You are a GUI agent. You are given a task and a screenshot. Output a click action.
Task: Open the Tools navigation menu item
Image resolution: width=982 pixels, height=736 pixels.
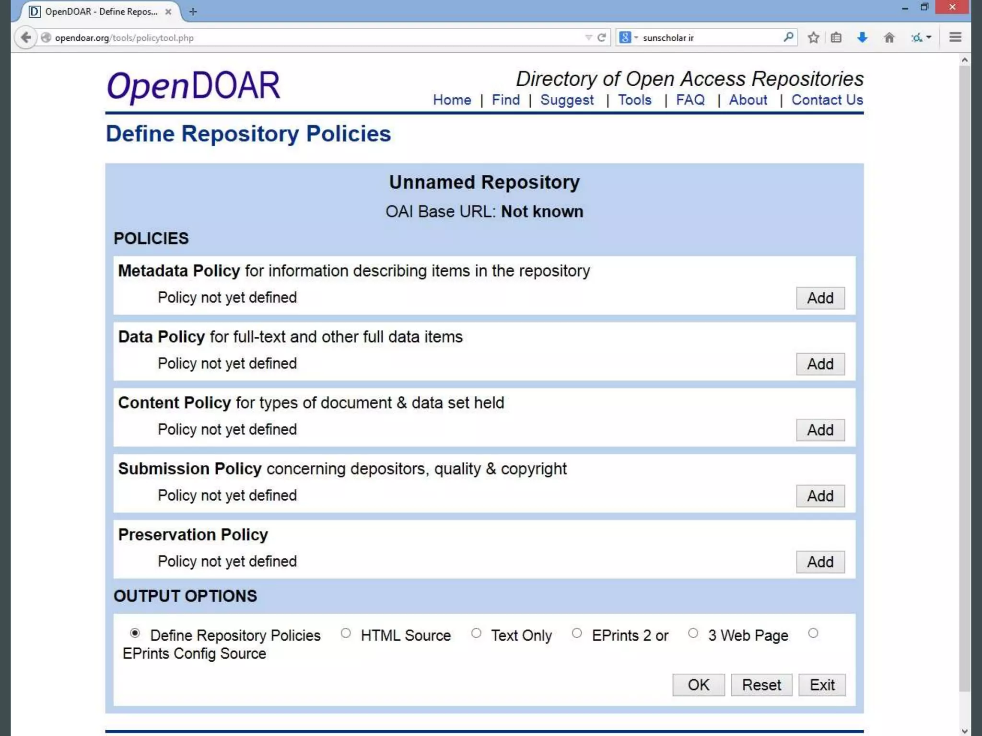click(x=634, y=100)
